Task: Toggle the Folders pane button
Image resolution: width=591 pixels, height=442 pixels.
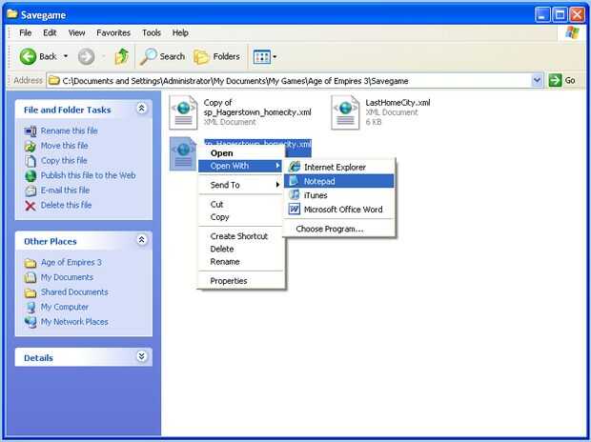Action: 216,56
